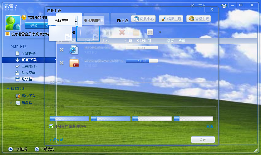Click the 0.0% progress bar
Image resolution: width=261 pixels, height=155 pixels.
[x=142, y=48]
